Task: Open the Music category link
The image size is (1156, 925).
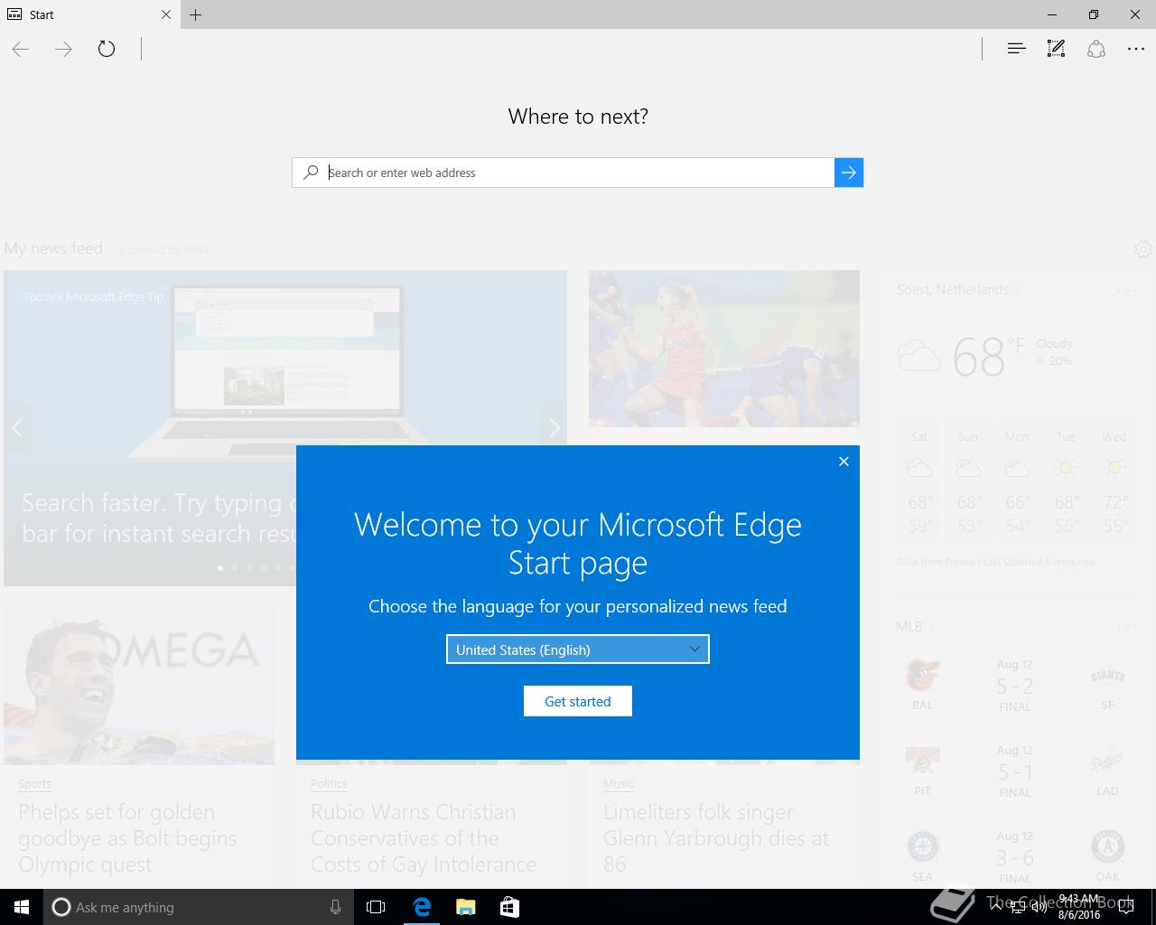Action: (x=619, y=784)
